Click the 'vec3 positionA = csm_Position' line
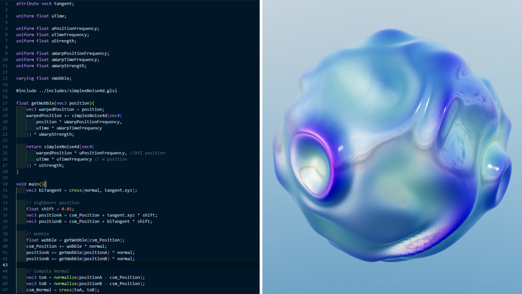This screenshot has height=294, width=522. (92, 215)
